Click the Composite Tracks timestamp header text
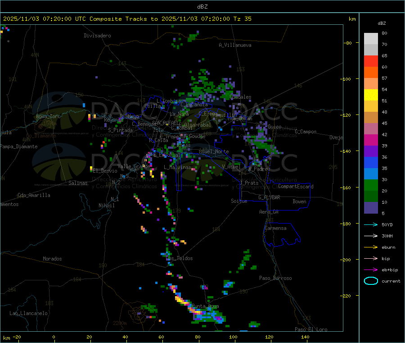The height and width of the screenshot is (343, 405). [x=127, y=19]
